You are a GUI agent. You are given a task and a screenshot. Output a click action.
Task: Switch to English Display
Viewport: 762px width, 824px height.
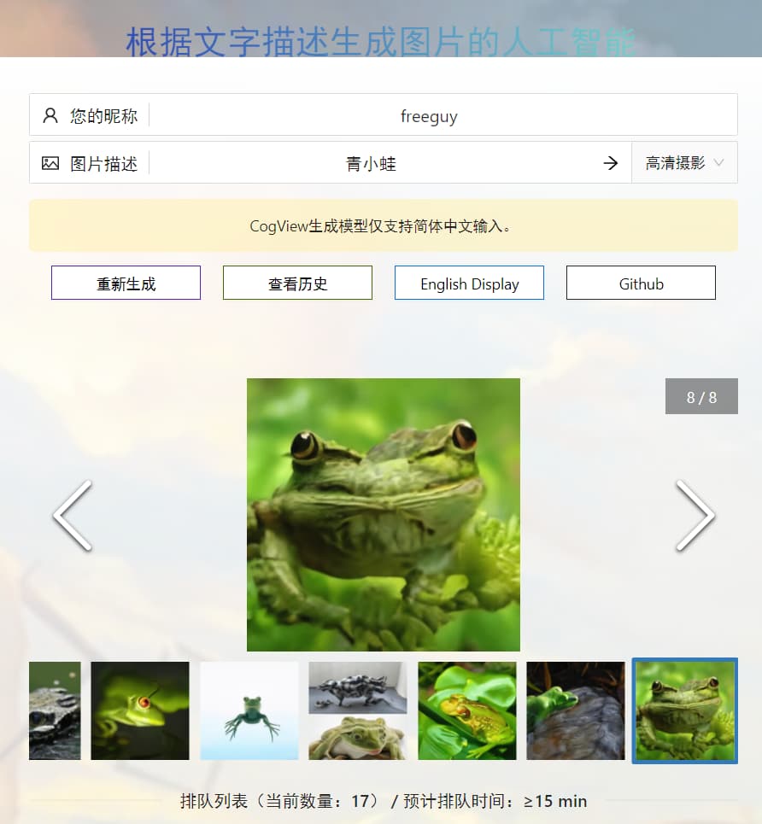click(469, 283)
